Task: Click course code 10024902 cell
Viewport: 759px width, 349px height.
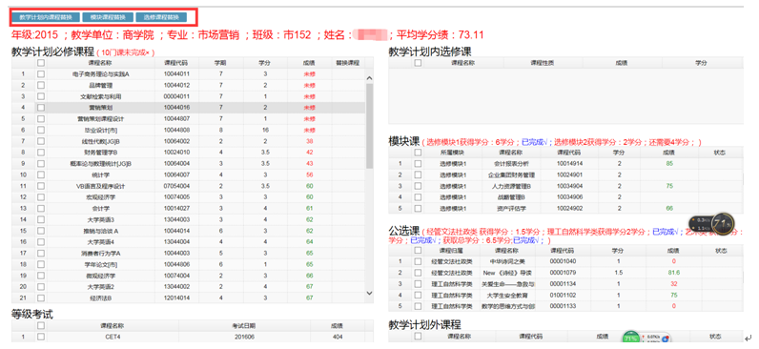Action: [x=569, y=209]
